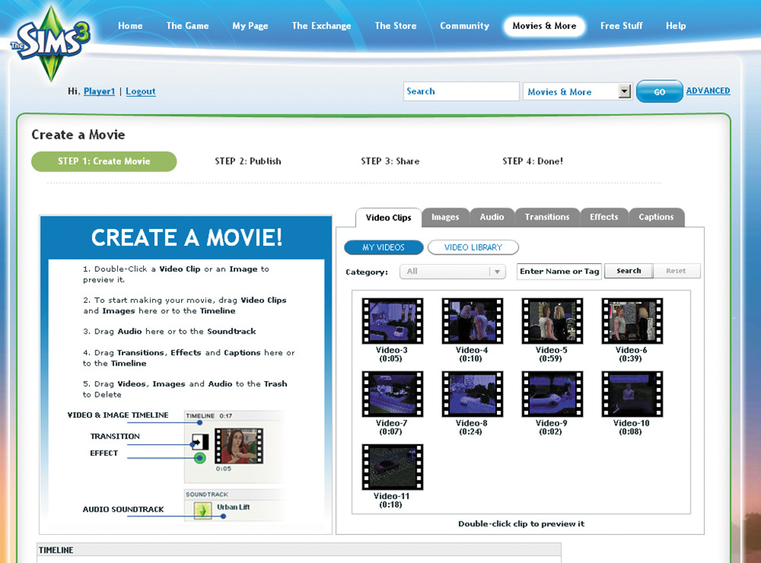Click the sample film clip in tutorial timeline
Screen dimensions: 761x563
(x=239, y=446)
